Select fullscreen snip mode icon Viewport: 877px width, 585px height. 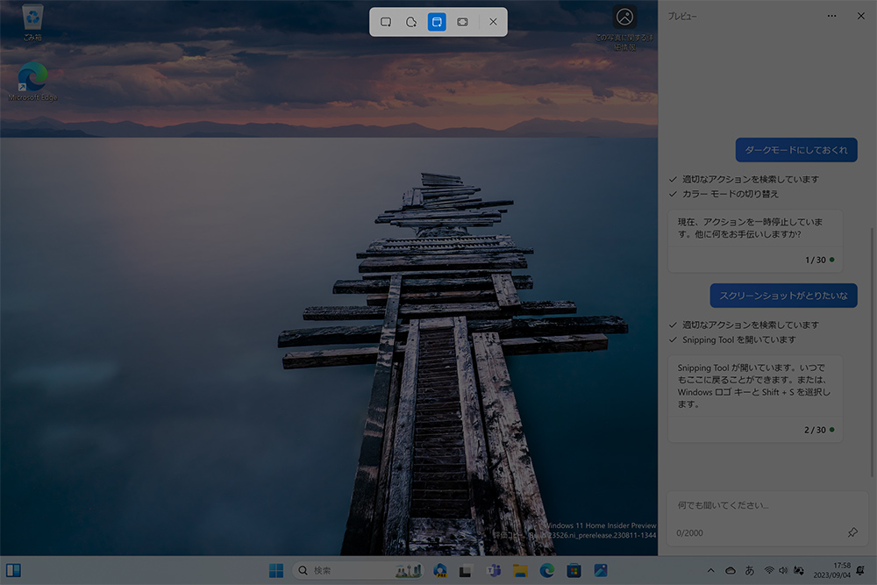[x=462, y=22]
